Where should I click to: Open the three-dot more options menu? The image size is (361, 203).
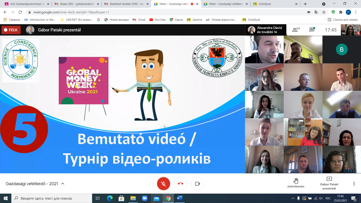(354, 184)
